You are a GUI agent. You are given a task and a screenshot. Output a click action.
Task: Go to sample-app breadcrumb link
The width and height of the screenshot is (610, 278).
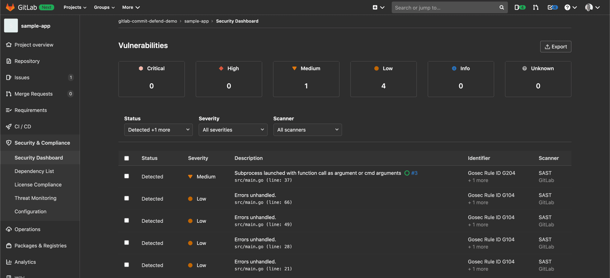pyautogui.click(x=196, y=21)
